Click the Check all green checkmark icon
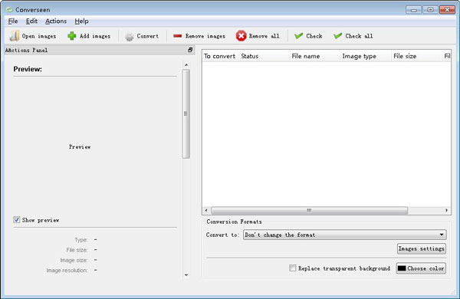Viewport: 460px width, 299px height. (x=337, y=36)
